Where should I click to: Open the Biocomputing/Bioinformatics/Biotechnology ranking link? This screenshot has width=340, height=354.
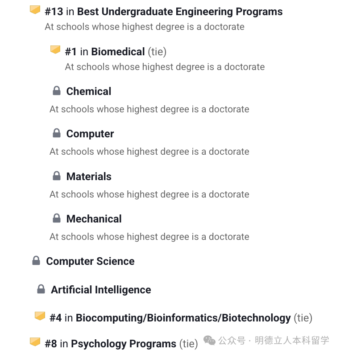click(183, 318)
